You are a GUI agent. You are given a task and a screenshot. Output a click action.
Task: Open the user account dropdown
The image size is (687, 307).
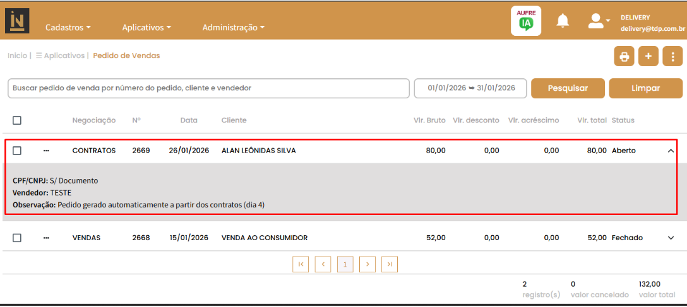599,21
